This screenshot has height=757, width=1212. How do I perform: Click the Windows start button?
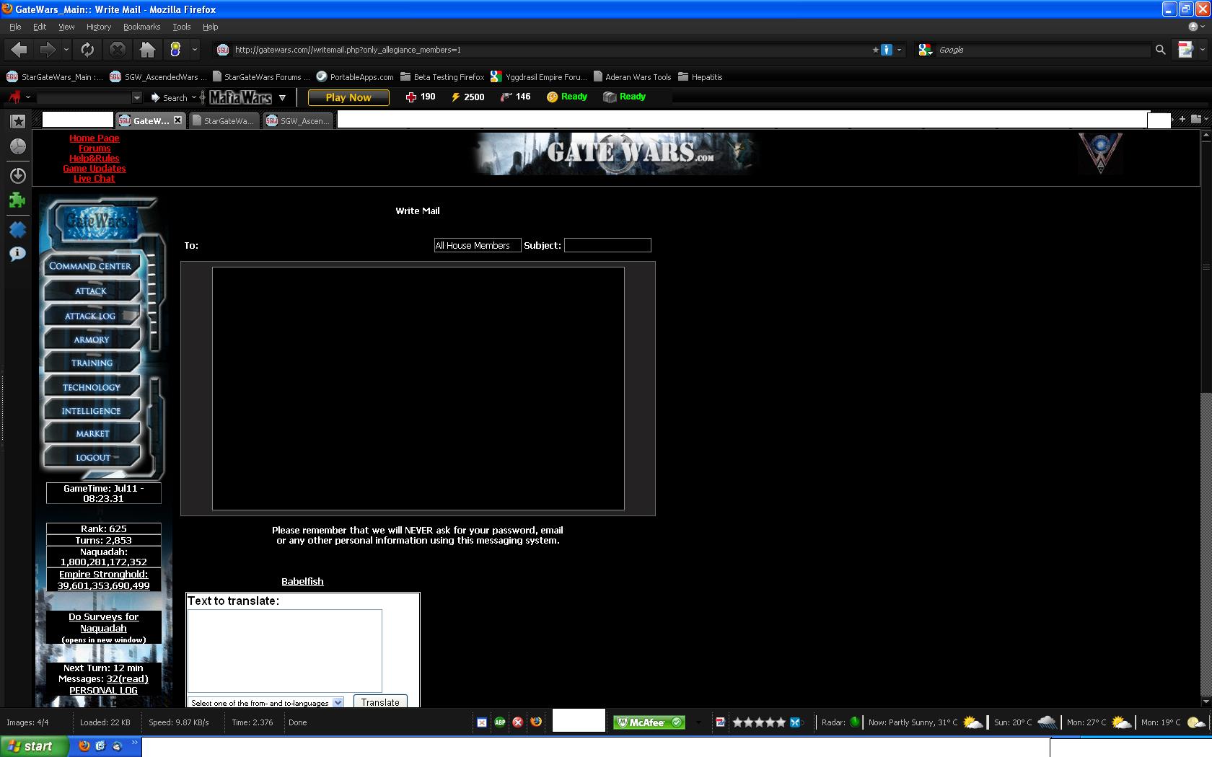[x=34, y=746]
